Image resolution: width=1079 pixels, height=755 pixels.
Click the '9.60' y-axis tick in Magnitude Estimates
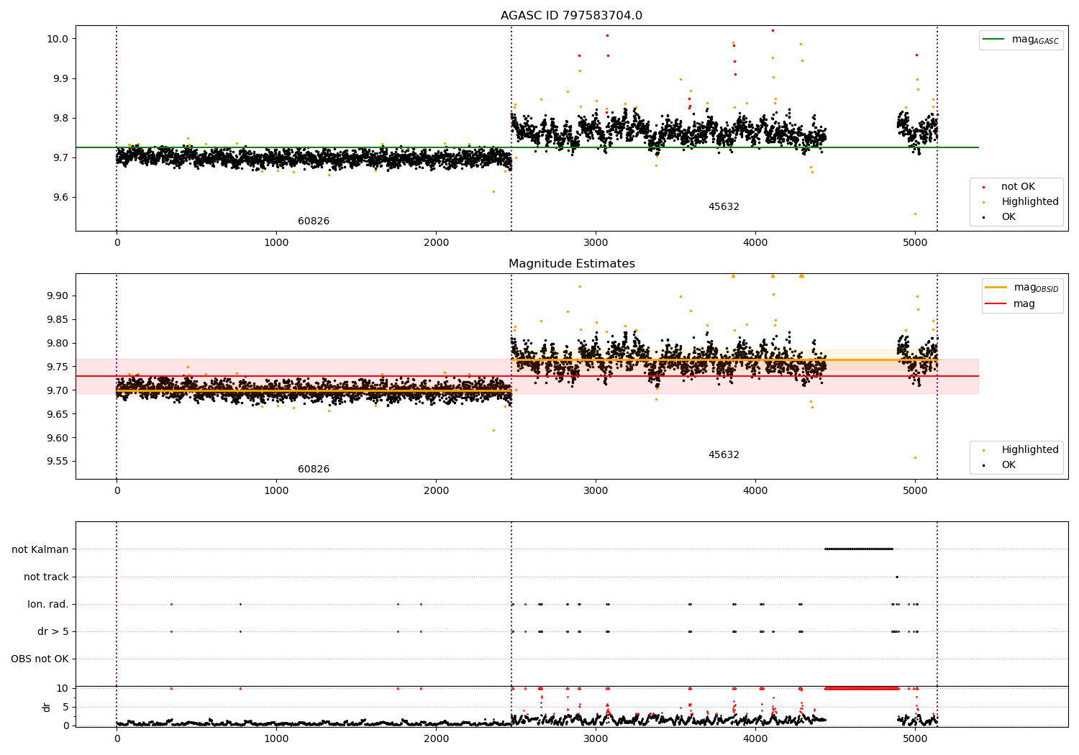[x=58, y=438]
